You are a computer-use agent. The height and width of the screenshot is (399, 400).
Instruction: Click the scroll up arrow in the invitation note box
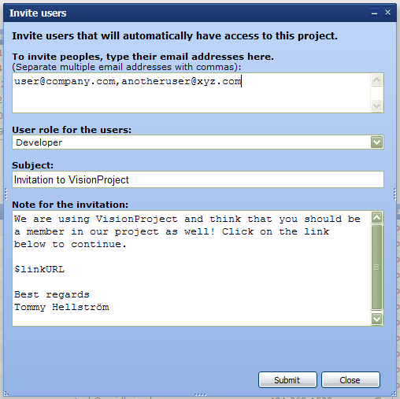pos(377,217)
